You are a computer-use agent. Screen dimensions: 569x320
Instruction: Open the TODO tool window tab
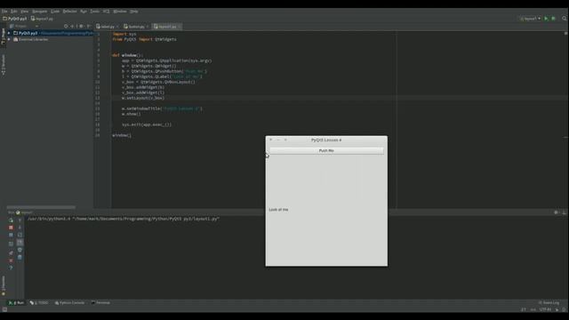pos(39,302)
